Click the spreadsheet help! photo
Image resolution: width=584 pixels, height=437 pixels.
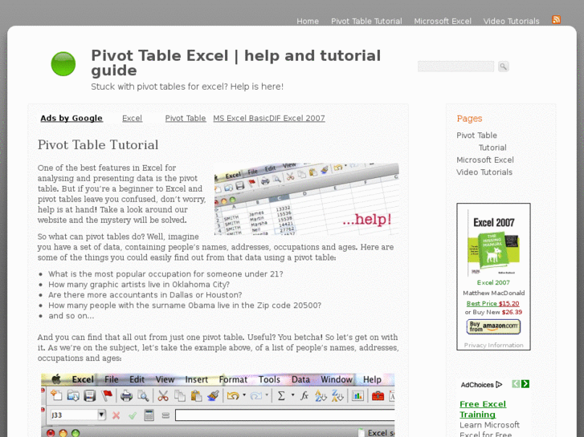pyautogui.click(x=307, y=199)
